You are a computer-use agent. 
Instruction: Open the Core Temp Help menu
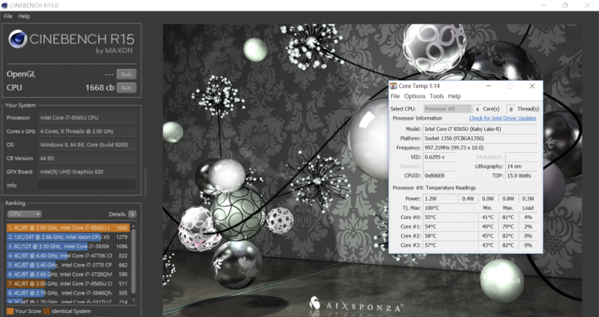coord(454,96)
